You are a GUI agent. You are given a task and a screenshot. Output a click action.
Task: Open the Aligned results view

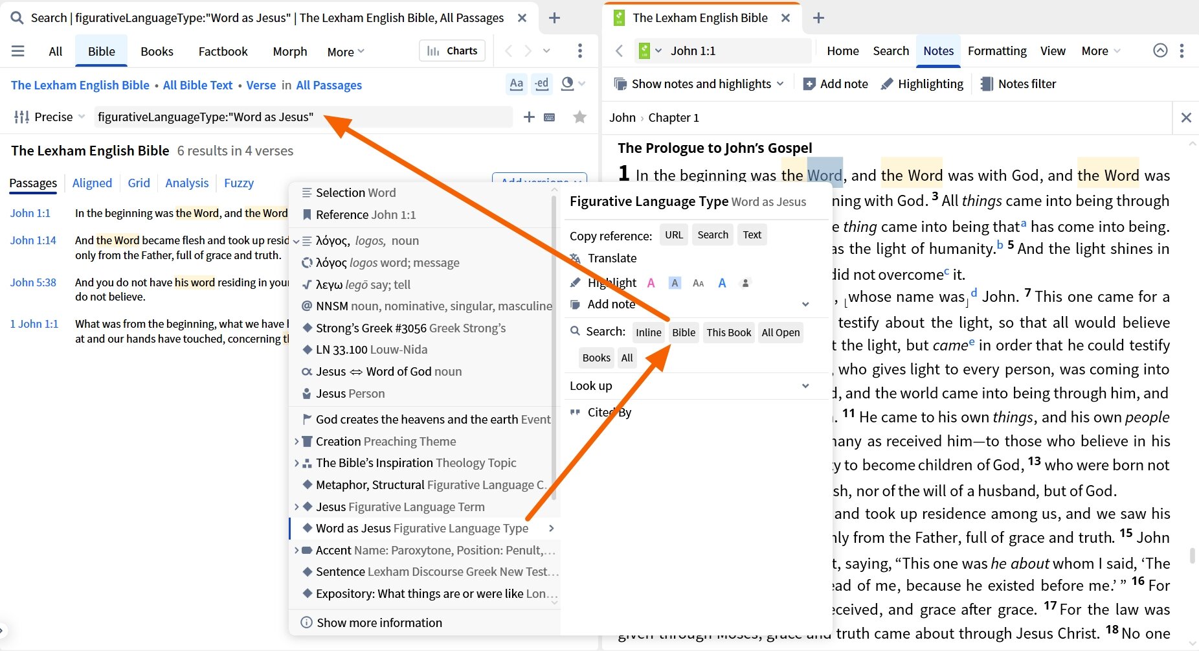tap(92, 183)
